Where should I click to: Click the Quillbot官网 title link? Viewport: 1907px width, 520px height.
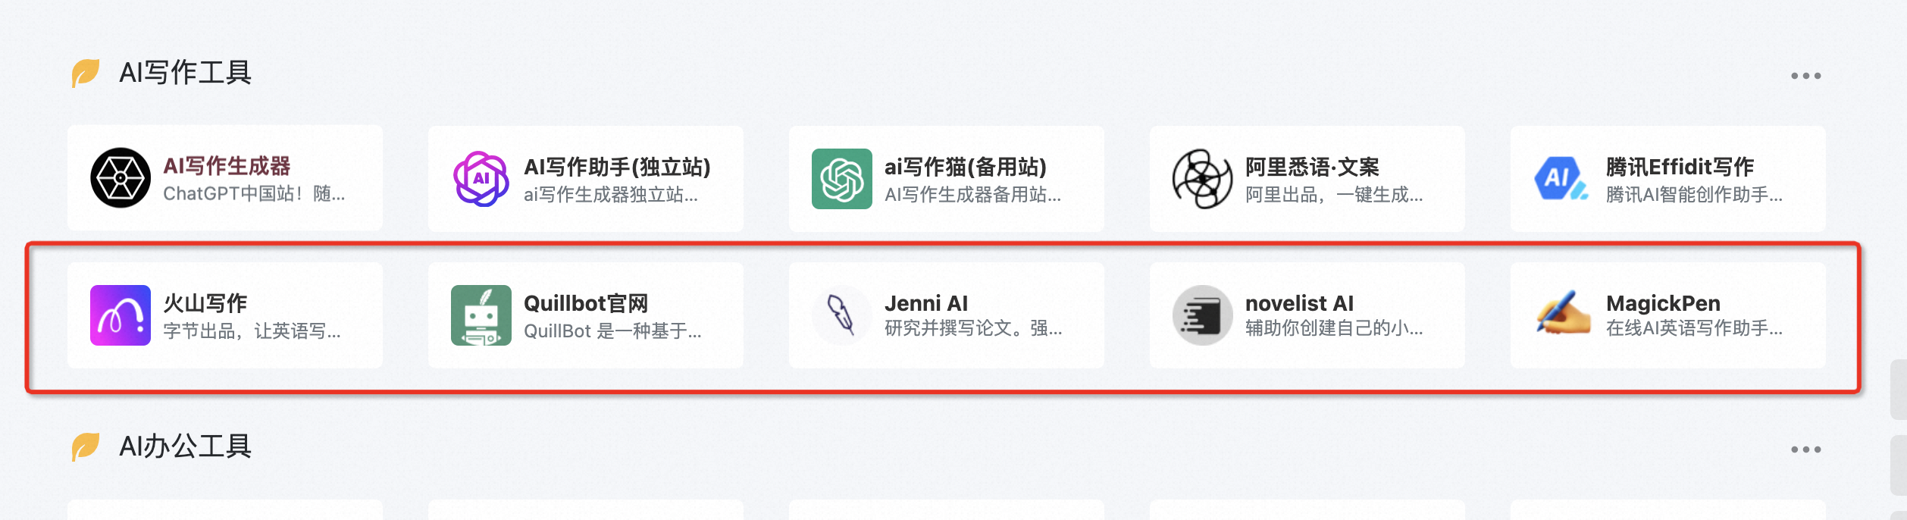586,303
